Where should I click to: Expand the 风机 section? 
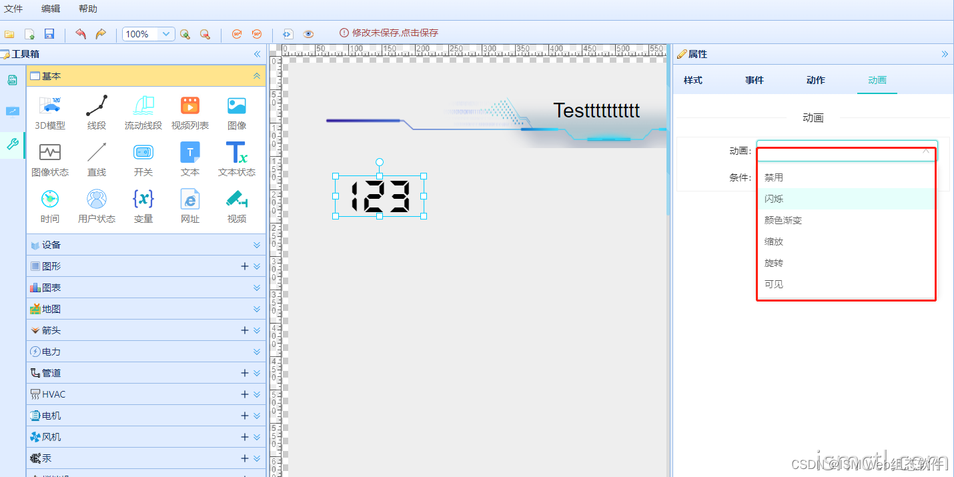pos(257,437)
